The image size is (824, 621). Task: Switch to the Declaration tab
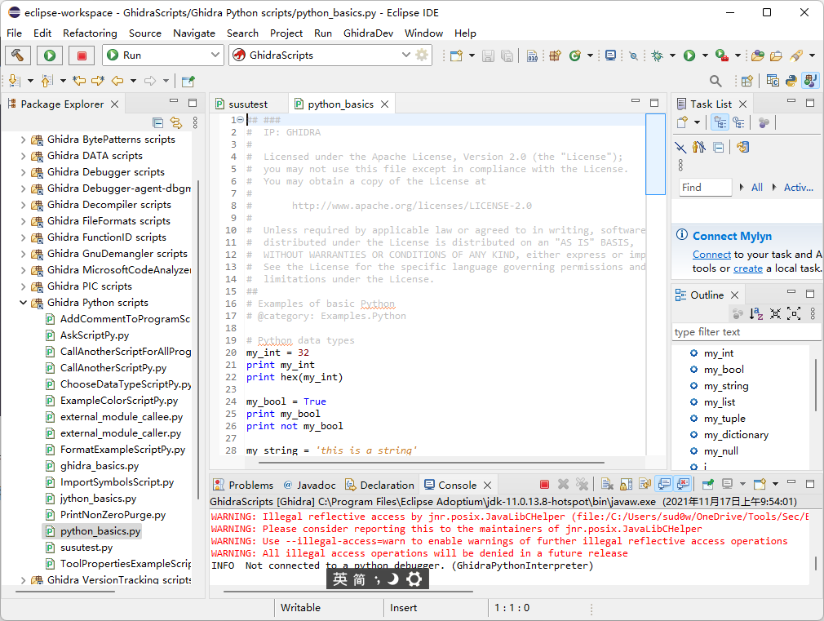point(380,485)
